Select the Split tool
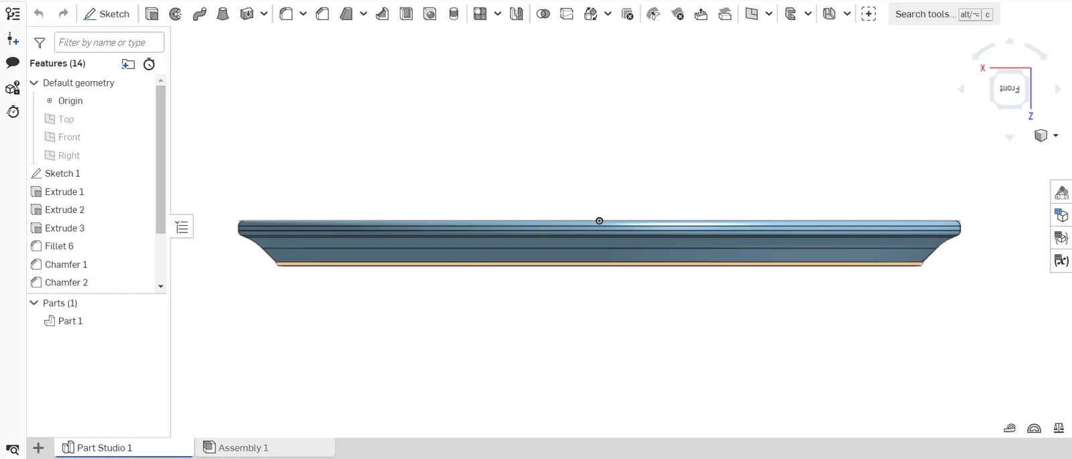Screen dimensions: 1072x459 tap(567, 14)
